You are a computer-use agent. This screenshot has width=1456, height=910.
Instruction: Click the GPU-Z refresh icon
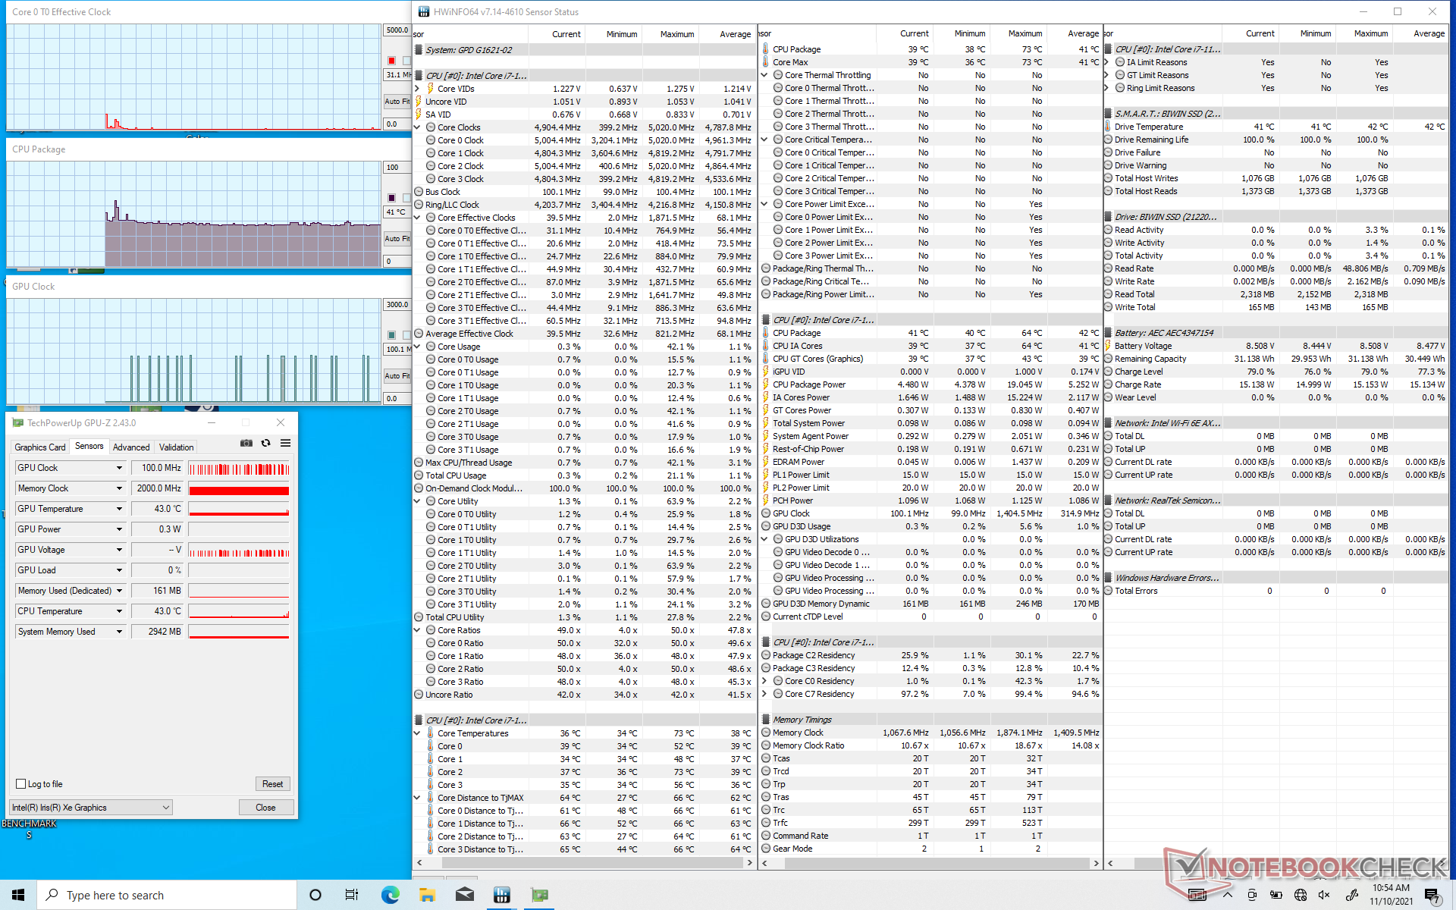pyautogui.click(x=265, y=444)
